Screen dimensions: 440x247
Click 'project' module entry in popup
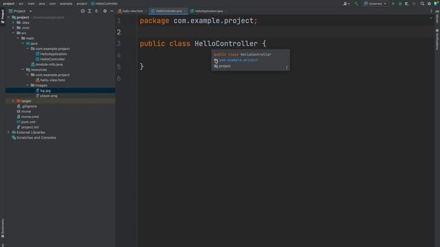225,66
